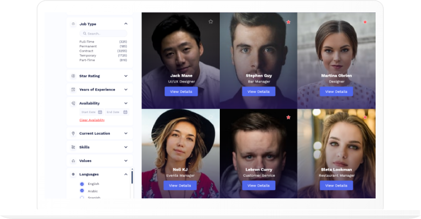
Task: Click the Current Location filter heading
Action: (94, 133)
